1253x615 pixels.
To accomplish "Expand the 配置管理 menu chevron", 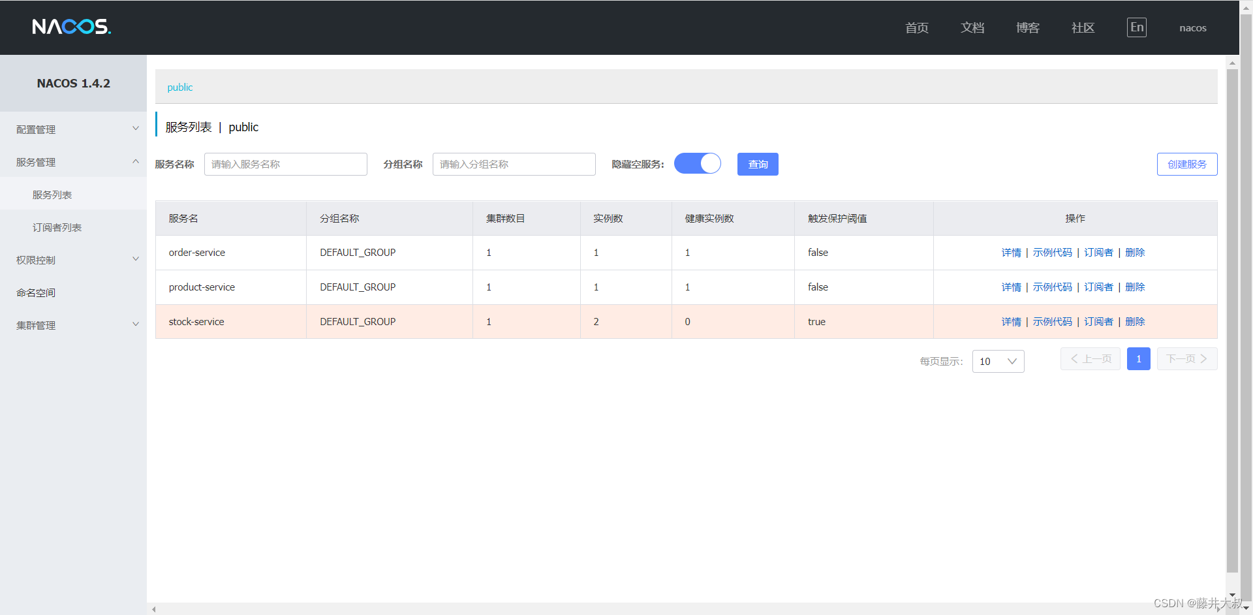I will point(136,129).
